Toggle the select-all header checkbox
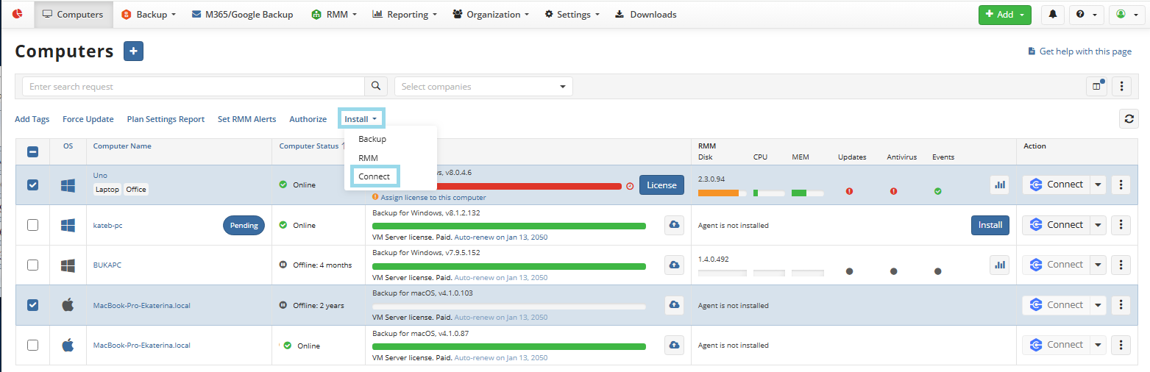This screenshot has height=372, width=1150. [x=33, y=151]
